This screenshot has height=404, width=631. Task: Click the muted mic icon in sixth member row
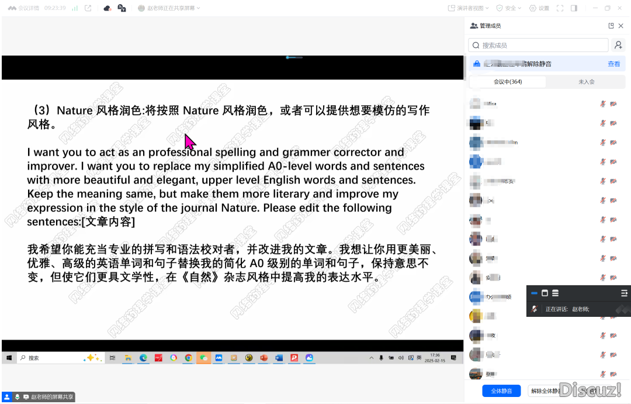coord(603,200)
